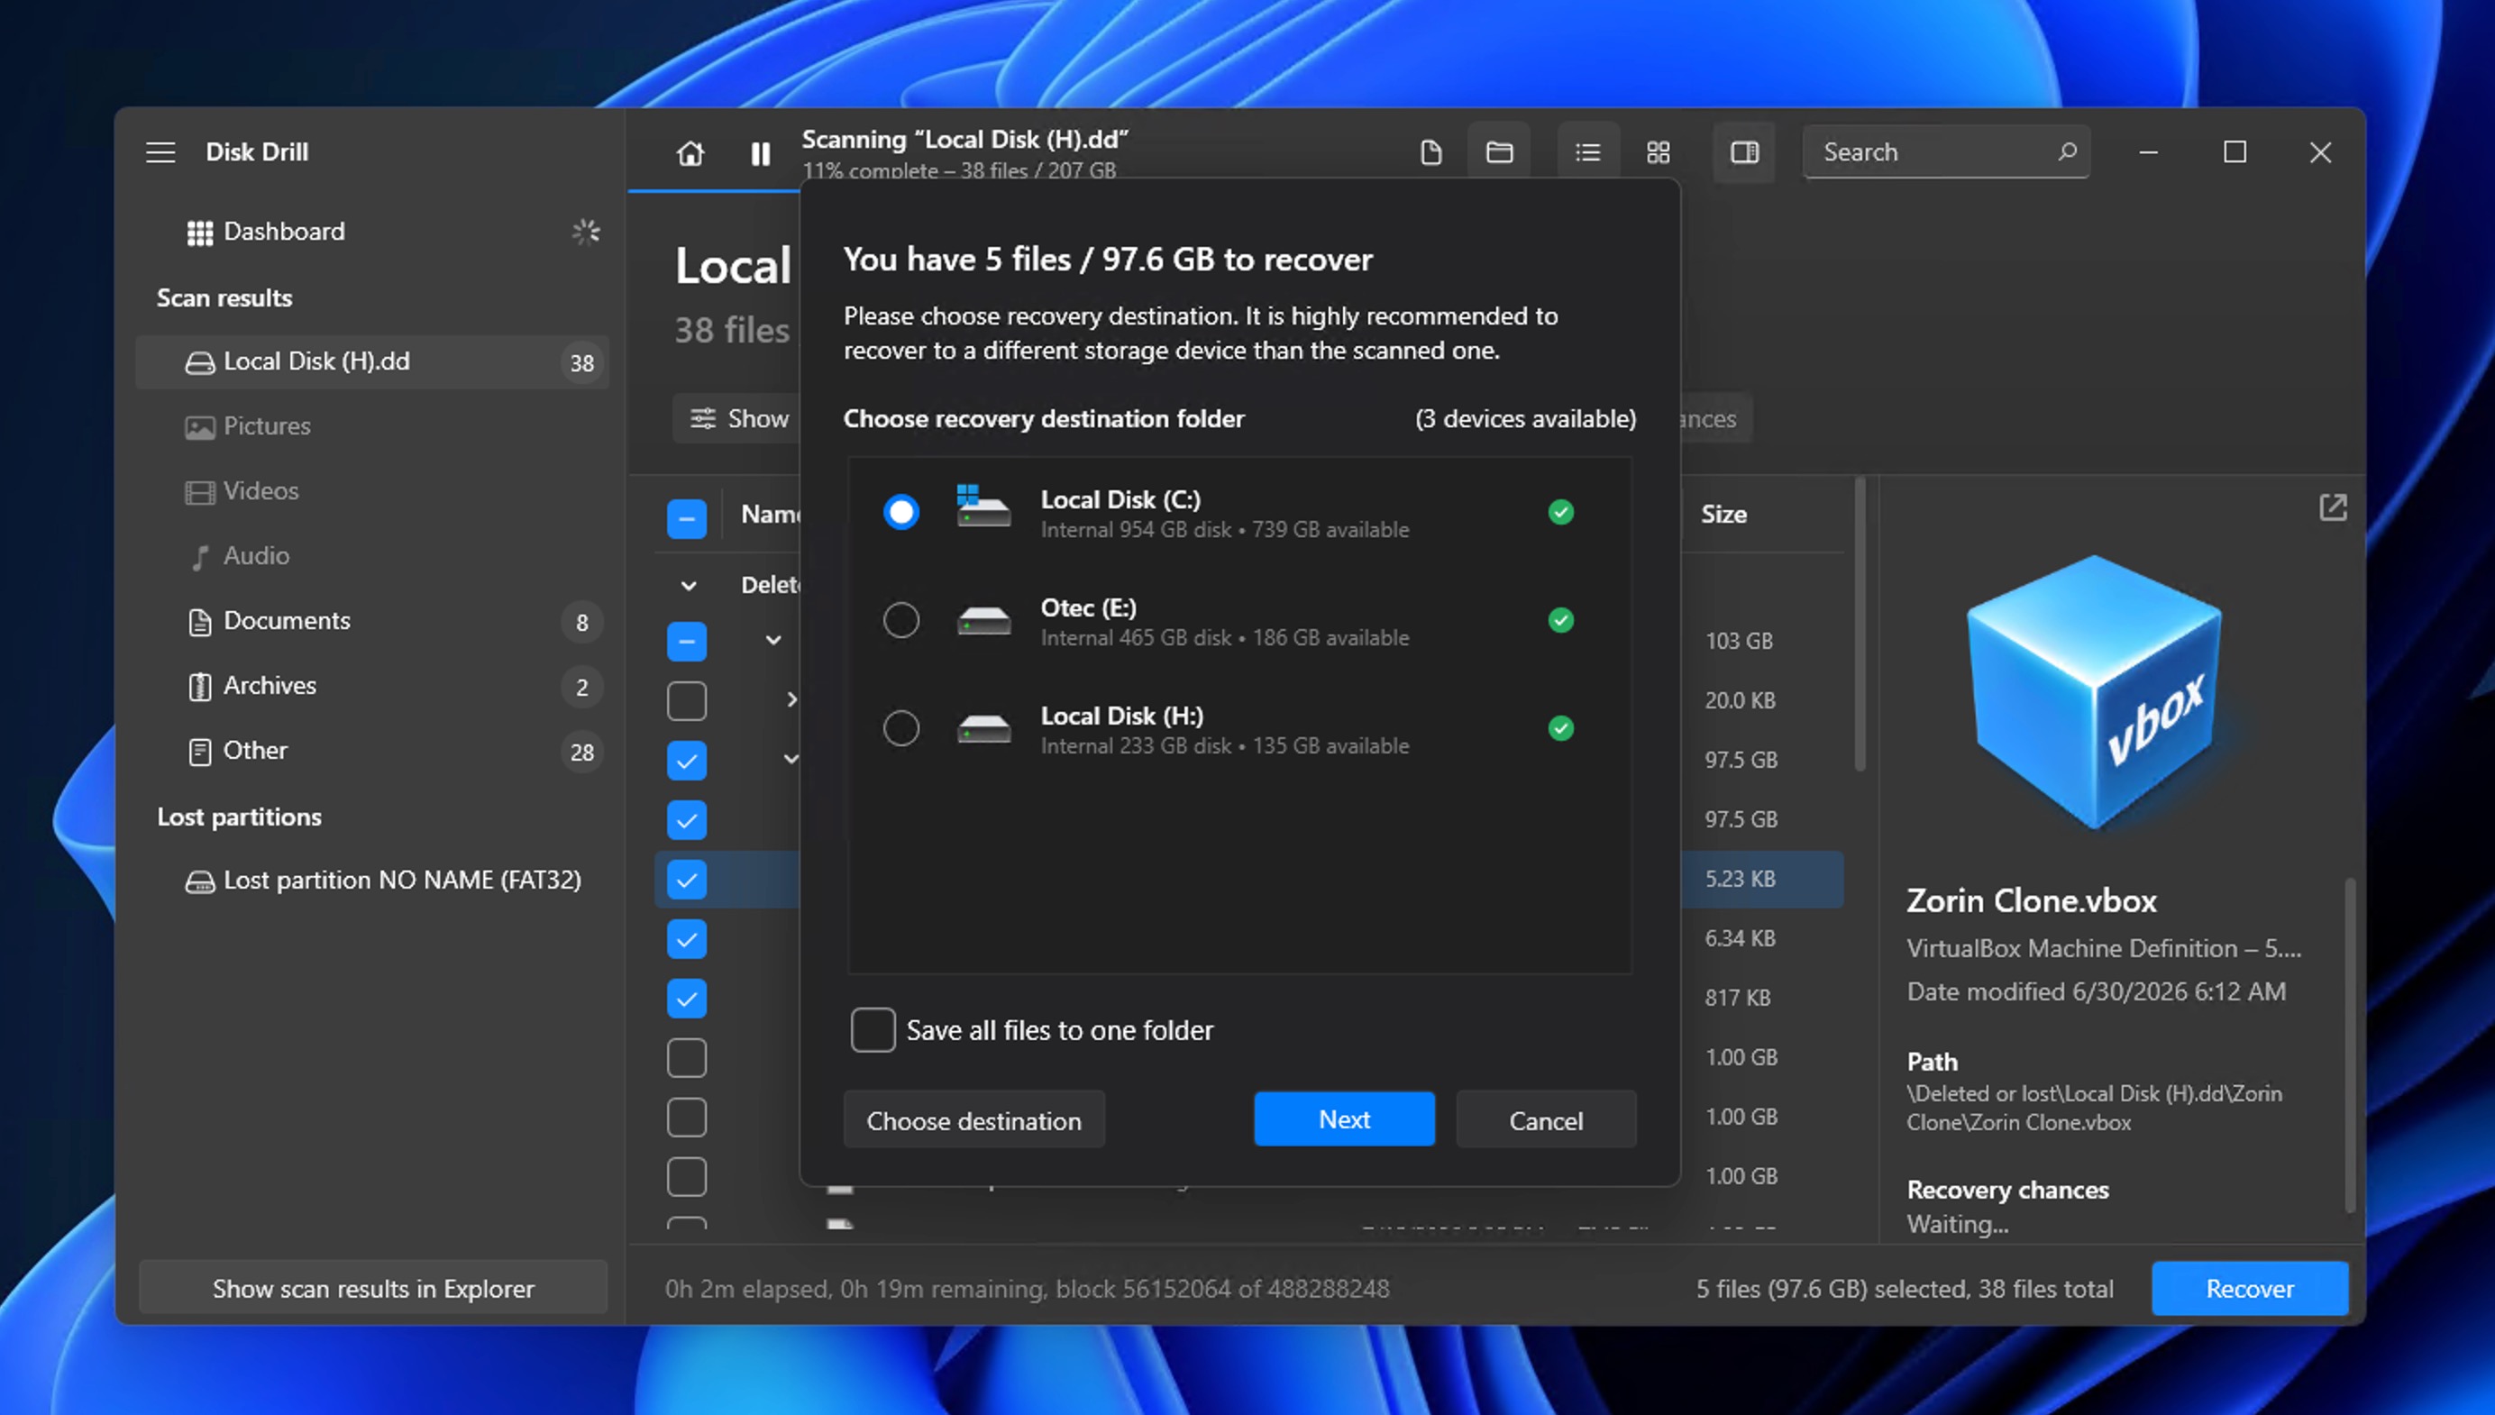The image size is (2495, 1415).
Task: Click the vbox cube preview thumbnail
Action: point(2094,692)
